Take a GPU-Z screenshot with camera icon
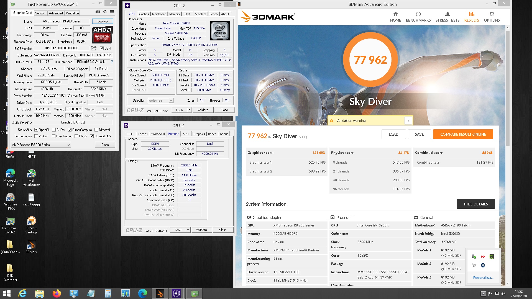Viewport: 532px width, 299px height. click(98, 12)
